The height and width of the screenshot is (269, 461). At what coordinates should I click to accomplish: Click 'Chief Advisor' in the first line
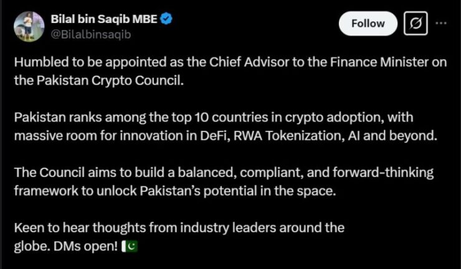pos(249,62)
